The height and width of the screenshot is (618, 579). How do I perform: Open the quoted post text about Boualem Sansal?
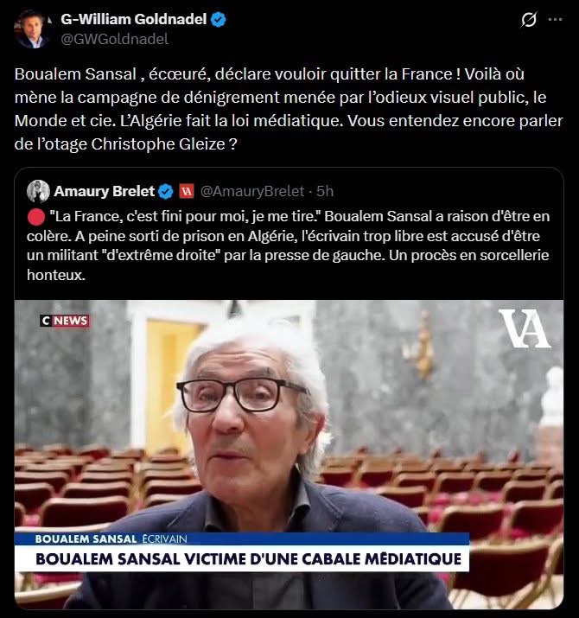288,245
